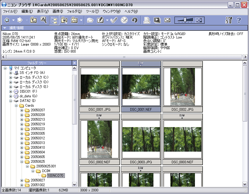Select the DSC_0001.JPG thumbnail
Image resolution: width=249 pixels, height=194 pixels.
pyautogui.click(x=100, y=87)
